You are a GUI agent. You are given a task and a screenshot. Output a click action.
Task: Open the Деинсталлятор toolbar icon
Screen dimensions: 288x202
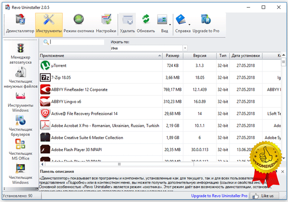pyautogui.click(x=20, y=20)
